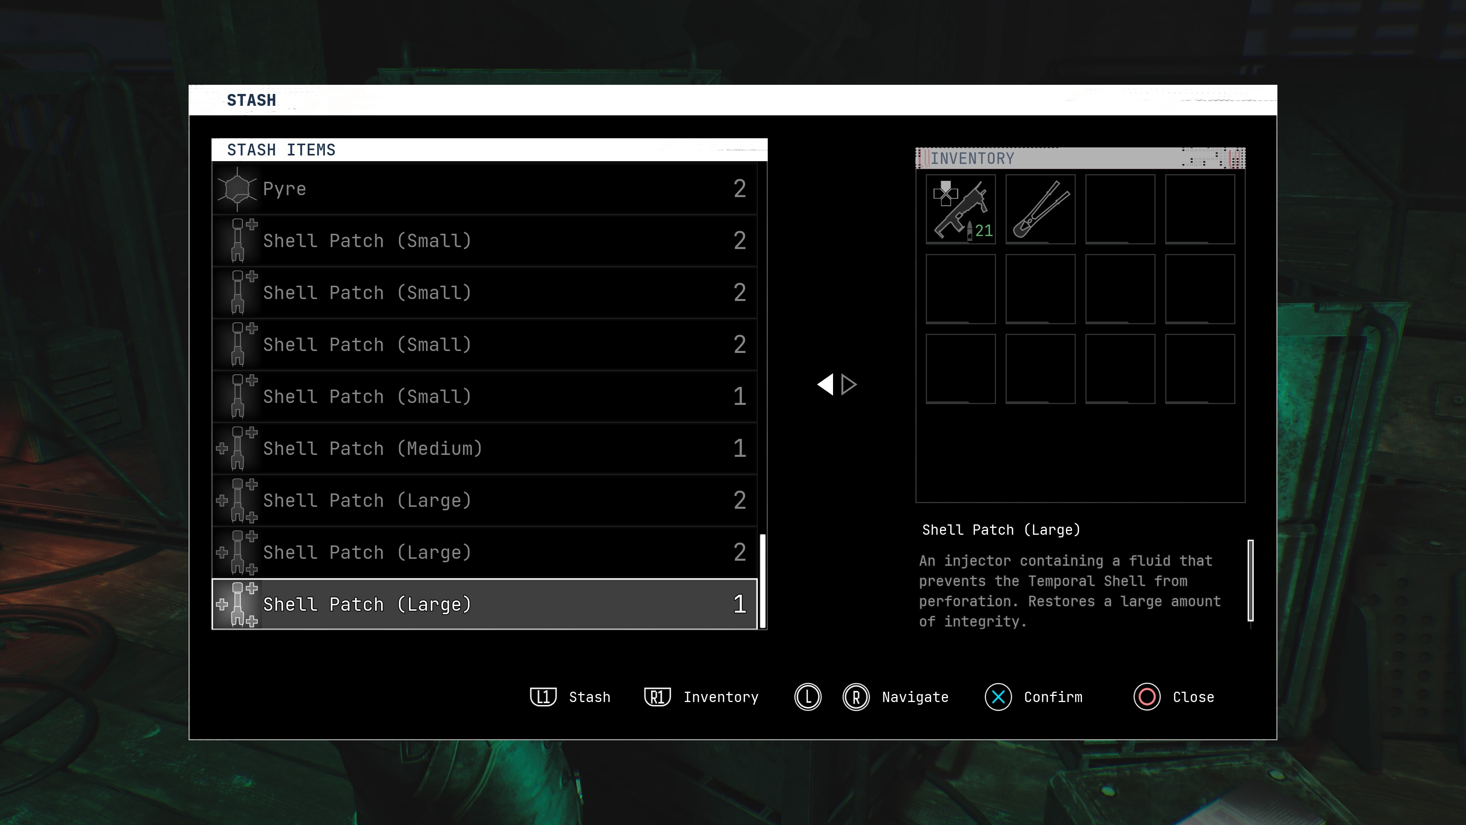The width and height of the screenshot is (1466, 825).
Task: Click the item description scrollbar
Action: pyautogui.click(x=1250, y=580)
